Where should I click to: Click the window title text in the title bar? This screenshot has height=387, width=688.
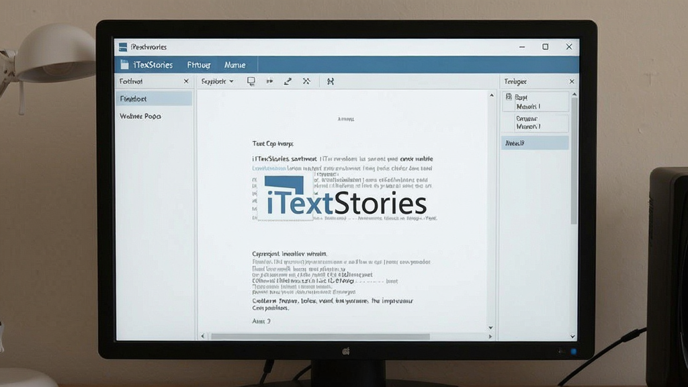[x=148, y=47]
